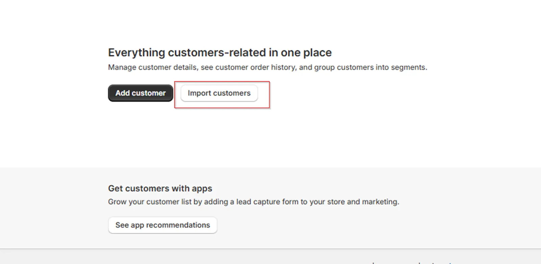Click the text "Grow your customer list by adding a lead capture form"
Viewport: 541px width, 264px height.
coord(203,202)
